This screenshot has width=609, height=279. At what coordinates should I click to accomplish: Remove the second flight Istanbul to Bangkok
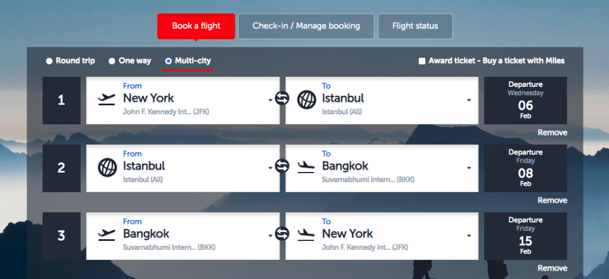(553, 200)
